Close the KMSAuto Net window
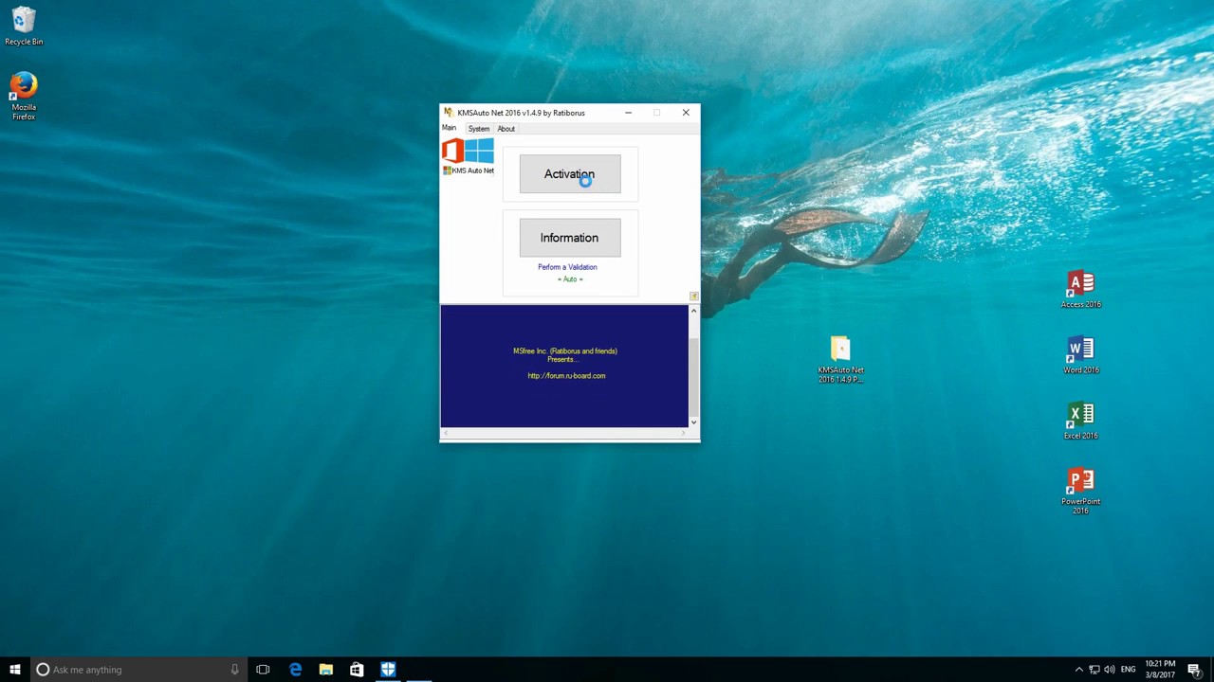The image size is (1214, 682). [x=686, y=113]
